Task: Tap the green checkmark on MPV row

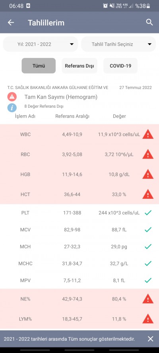Action: coord(148,280)
